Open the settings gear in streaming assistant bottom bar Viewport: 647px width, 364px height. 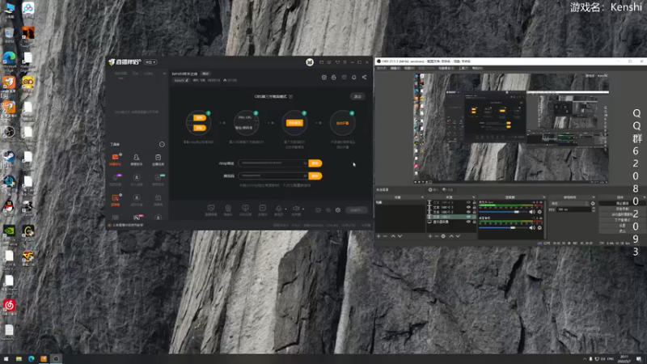click(338, 210)
